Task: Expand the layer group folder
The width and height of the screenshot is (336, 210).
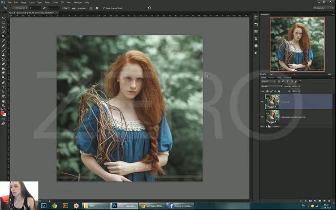Action: tap(266, 127)
